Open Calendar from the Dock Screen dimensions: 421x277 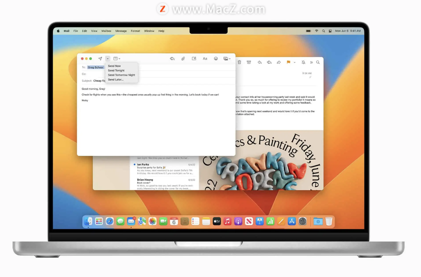tap(174, 221)
